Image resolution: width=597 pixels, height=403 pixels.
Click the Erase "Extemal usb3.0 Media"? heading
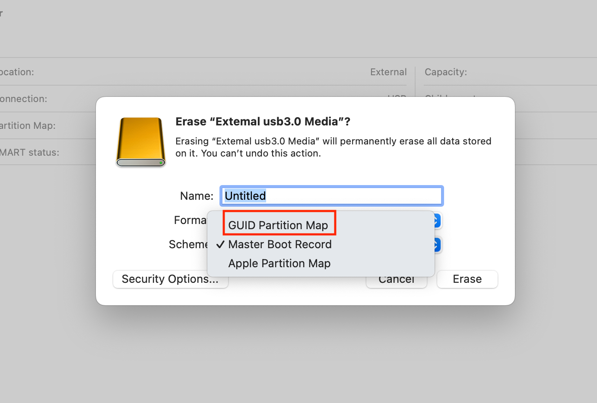click(263, 122)
